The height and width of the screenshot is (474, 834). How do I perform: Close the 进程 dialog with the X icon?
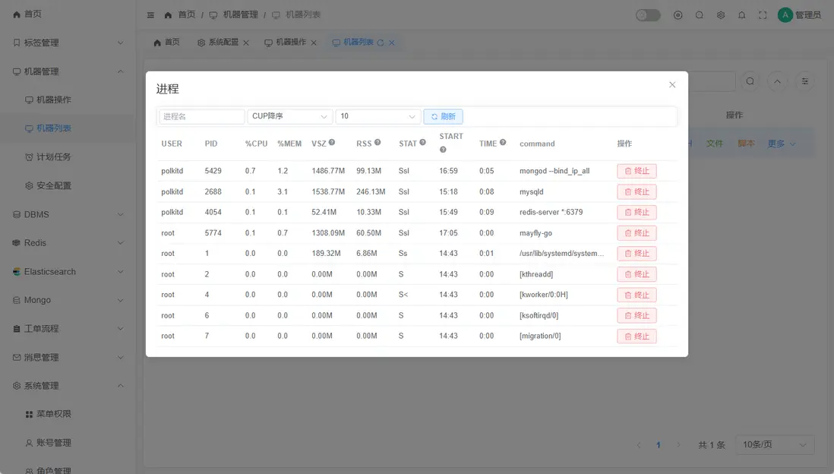[x=672, y=85]
